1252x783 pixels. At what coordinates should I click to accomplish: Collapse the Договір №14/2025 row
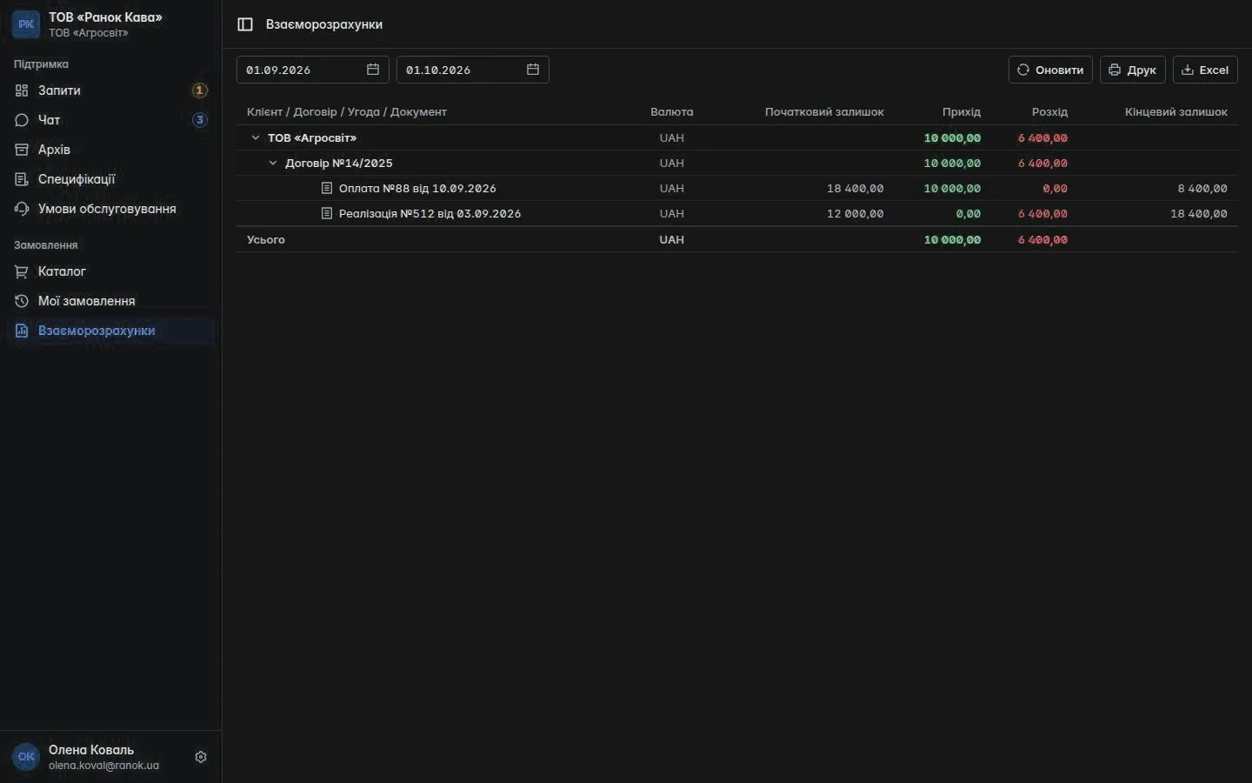coord(273,163)
